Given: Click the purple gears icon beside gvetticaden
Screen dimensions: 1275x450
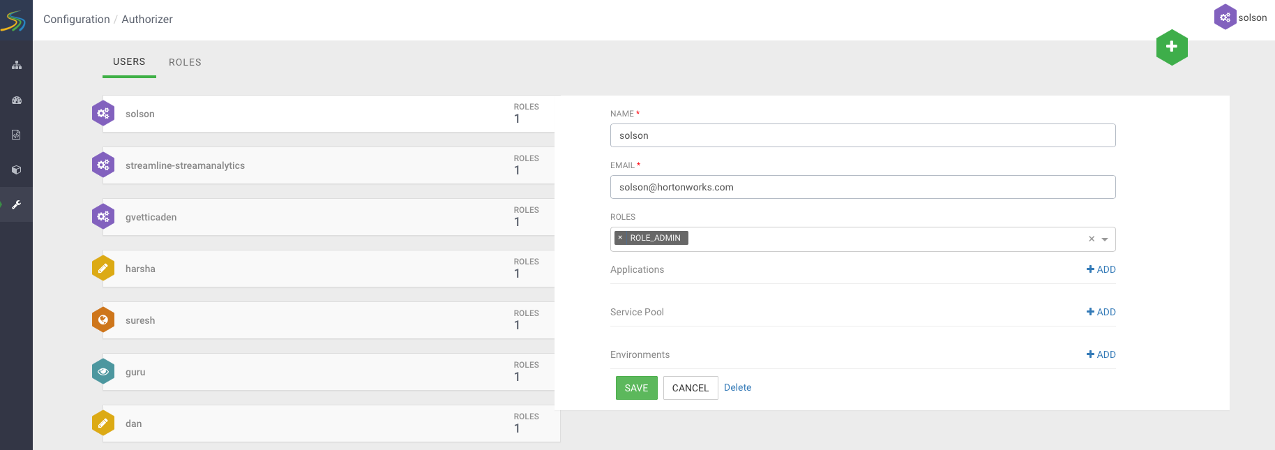Looking at the screenshot, I should click(x=103, y=216).
